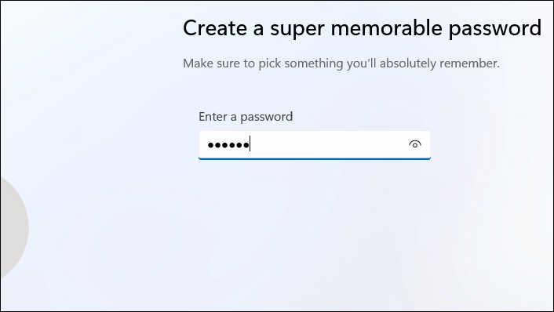This screenshot has height=312, width=554.
Task: Click the word 'Create' in the heading
Action: 215,27
